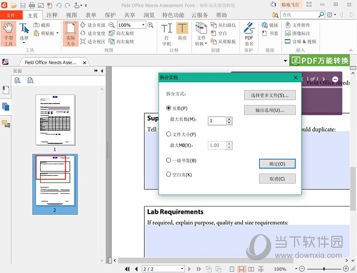
Task: Confirm split with the OK button
Action: (277, 164)
